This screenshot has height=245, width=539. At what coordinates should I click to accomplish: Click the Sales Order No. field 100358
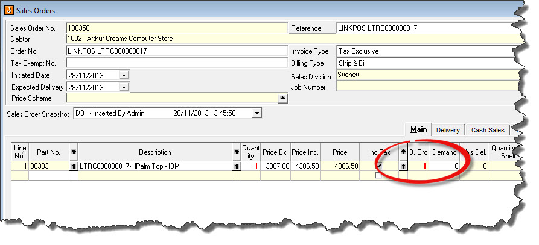177,28
